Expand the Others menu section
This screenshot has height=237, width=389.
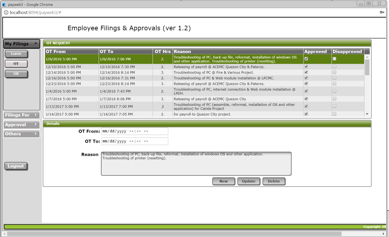tap(21, 134)
